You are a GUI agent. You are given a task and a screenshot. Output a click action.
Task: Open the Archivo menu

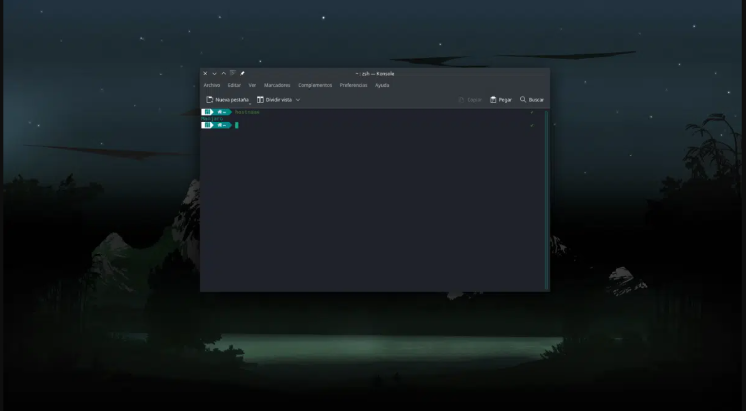[212, 85]
